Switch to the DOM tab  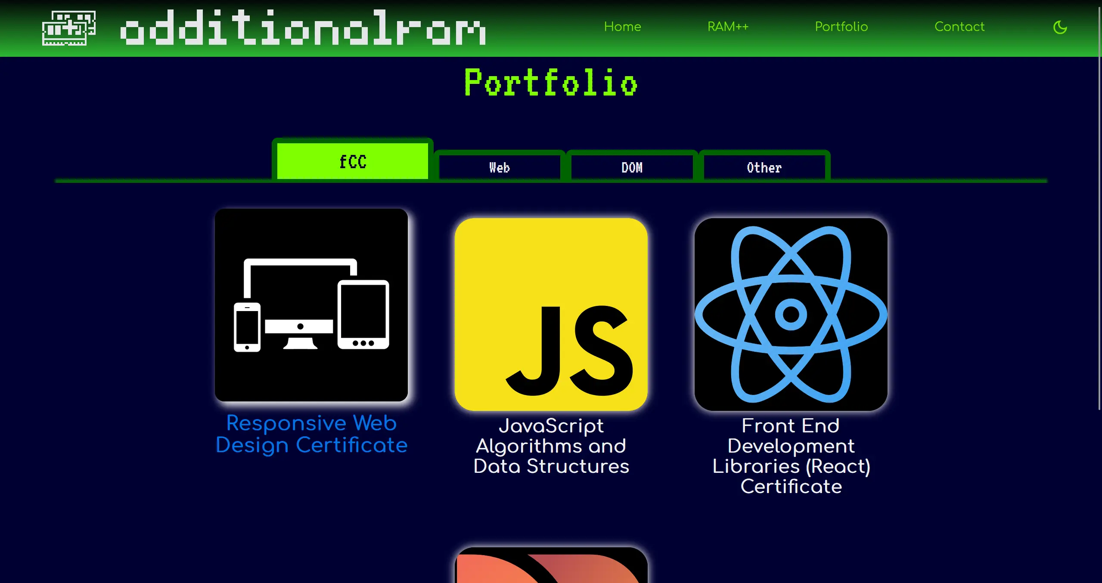pos(631,167)
